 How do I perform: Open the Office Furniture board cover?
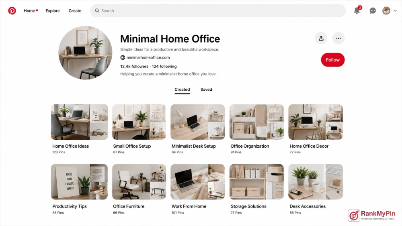139,182
